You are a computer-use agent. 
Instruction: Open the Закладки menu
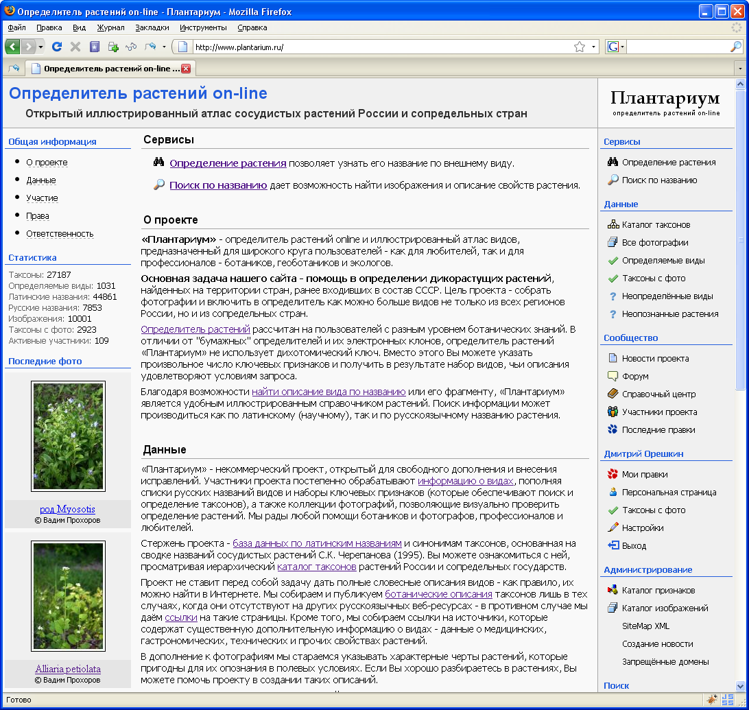[x=152, y=27]
